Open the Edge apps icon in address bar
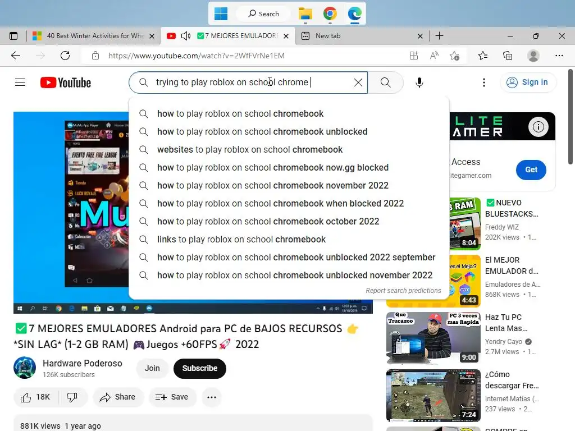Screen dimensions: 575x431 (x=414, y=56)
